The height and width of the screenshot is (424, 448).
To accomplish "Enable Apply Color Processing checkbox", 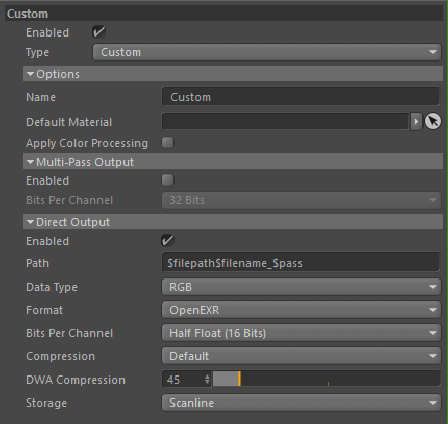I will pyautogui.click(x=168, y=142).
